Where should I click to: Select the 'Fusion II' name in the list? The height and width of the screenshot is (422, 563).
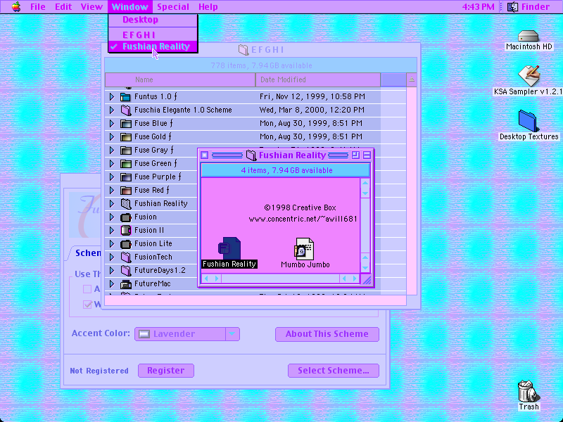point(149,231)
